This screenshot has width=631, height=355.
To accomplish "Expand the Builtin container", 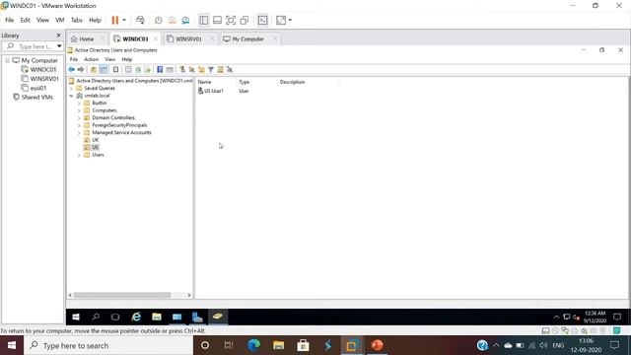I will pyautogui.click(x=79, y=103).
